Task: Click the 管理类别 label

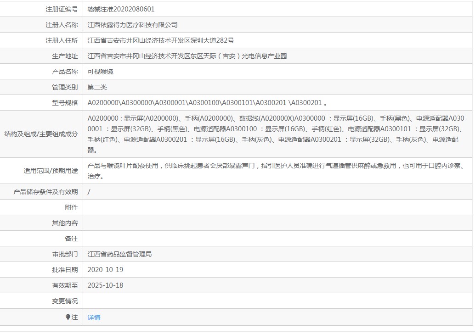Action: pyautogui.click(x=65, y=87)
